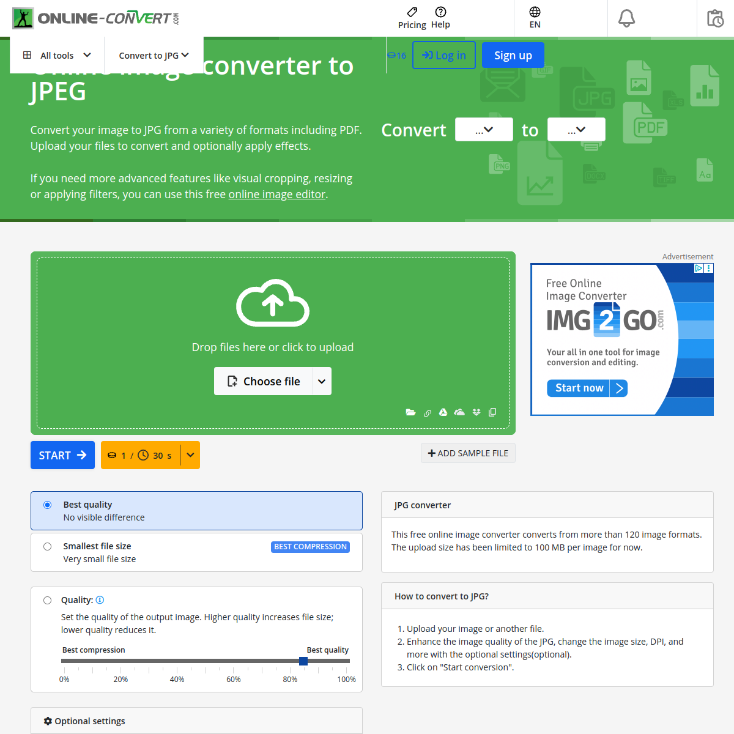Expand the orange credits dropdown arrow
Image resolution: width=734 pixels, height=734 pixels.
(x=190, y=455)
